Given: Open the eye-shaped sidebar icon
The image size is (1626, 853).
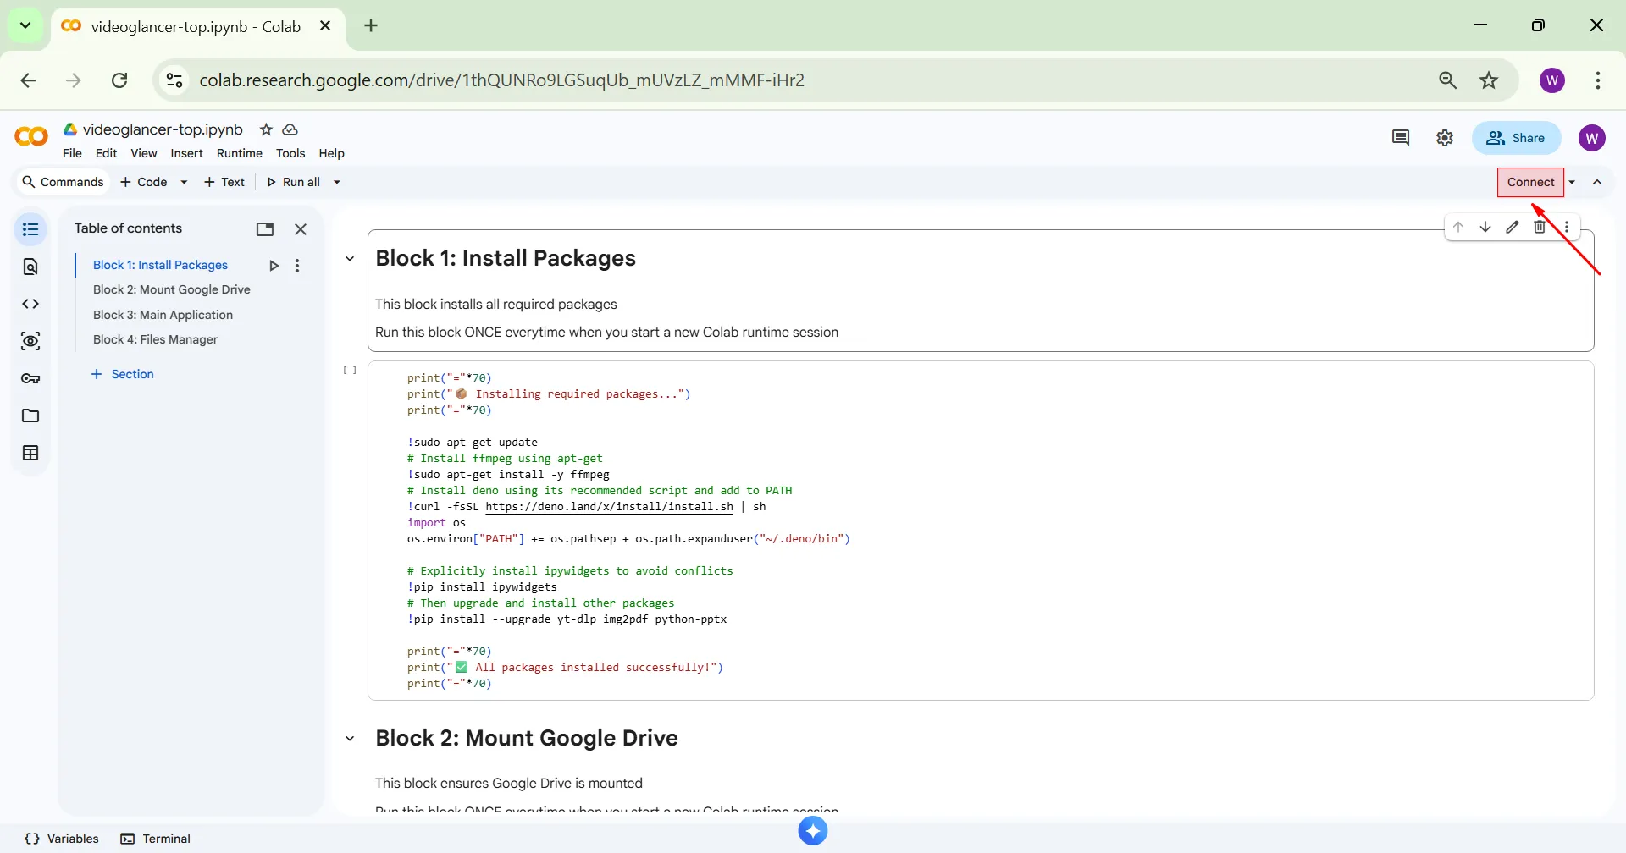Looking at the screenshot, I should point(30,341).
